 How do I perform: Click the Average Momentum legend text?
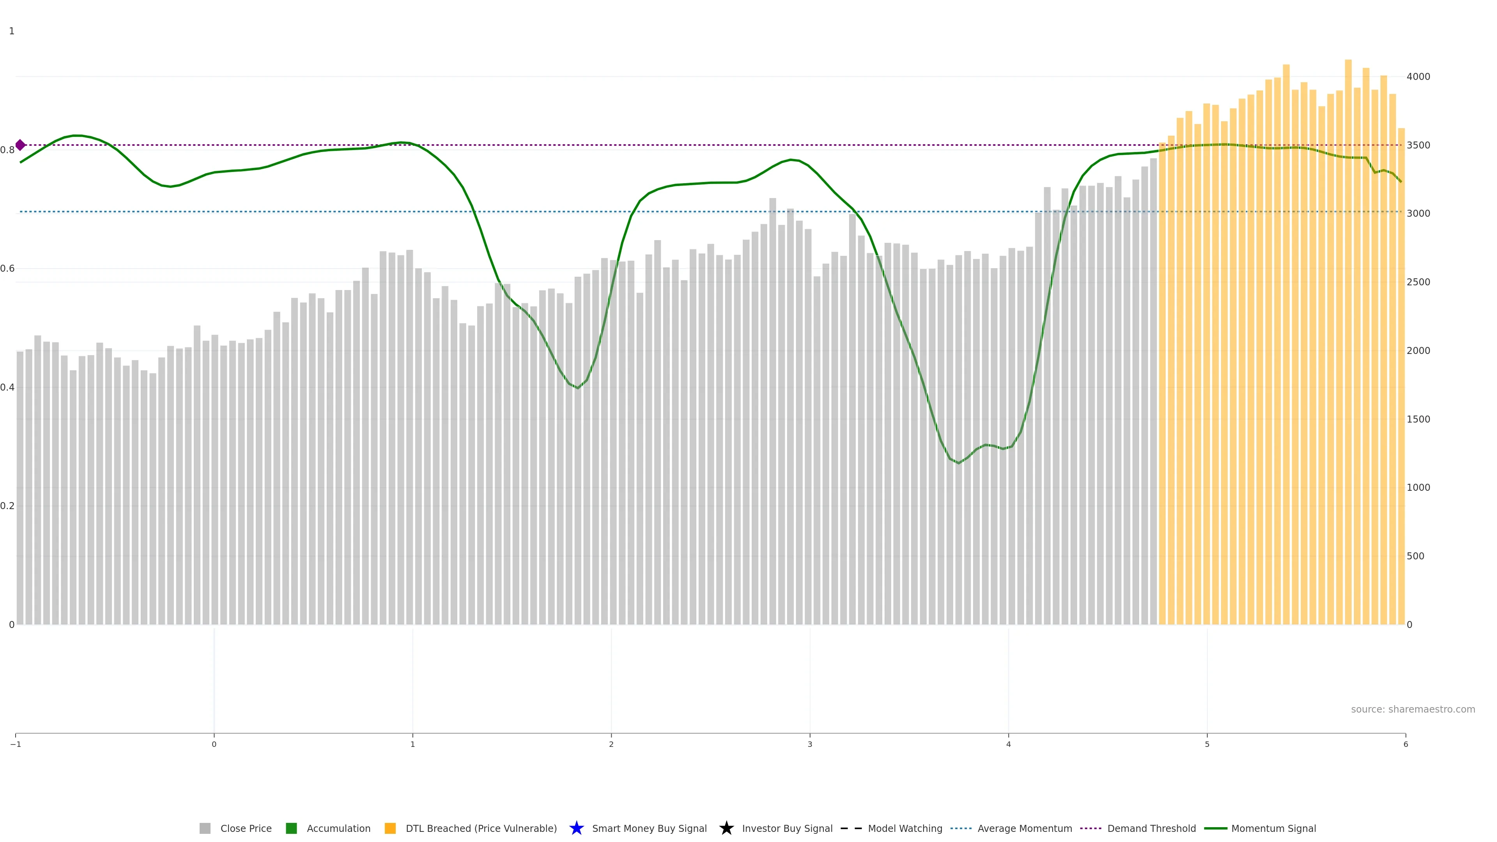coord(1025,829)
